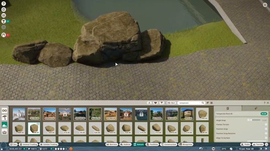Click the green price button for Temperate Rock

pyautogui.click(x=264, y=114)
